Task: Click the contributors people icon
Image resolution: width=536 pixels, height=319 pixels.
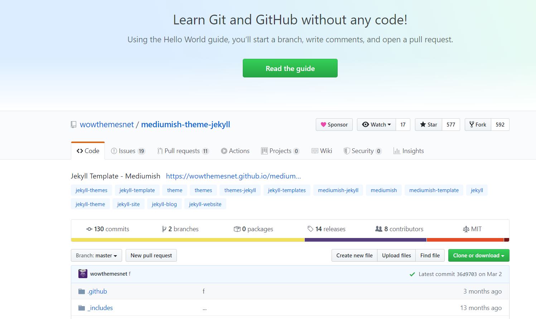Action: click(378, 229)
